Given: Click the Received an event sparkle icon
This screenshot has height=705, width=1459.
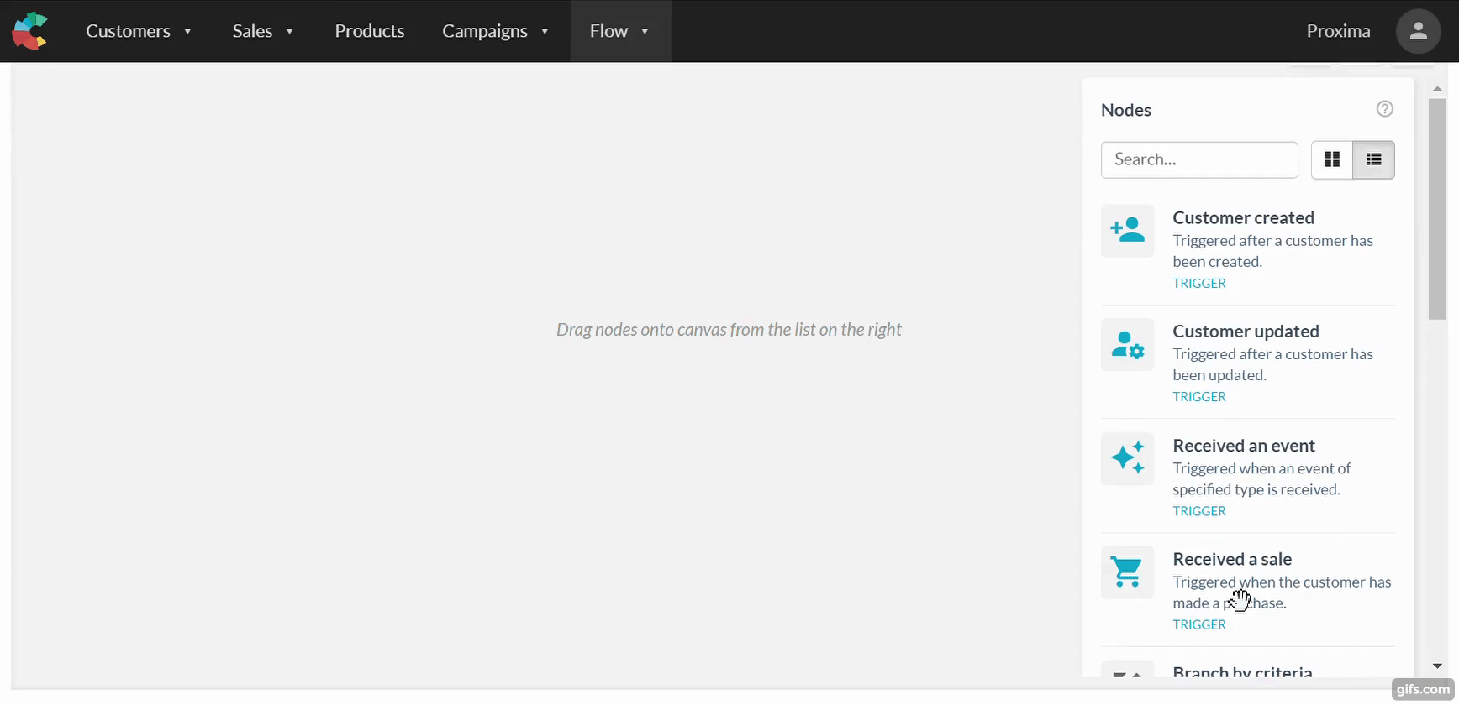Looking at the screenshot, I should [1127, 458].
